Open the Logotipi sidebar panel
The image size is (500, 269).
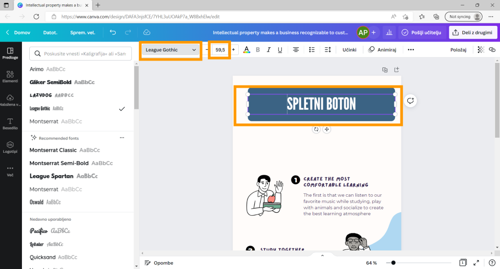tap(10, 147)
